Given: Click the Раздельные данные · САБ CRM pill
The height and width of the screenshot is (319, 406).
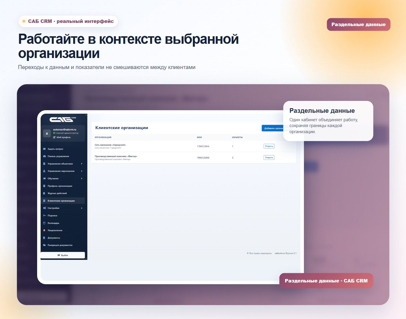Looking at the screenshot, I should (326, 281).
